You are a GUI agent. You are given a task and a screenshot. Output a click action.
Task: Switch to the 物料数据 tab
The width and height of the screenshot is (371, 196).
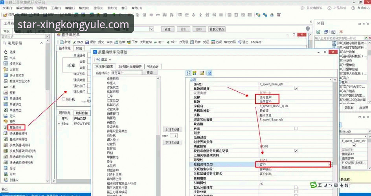pyautogui.click(x=82, y=113)
